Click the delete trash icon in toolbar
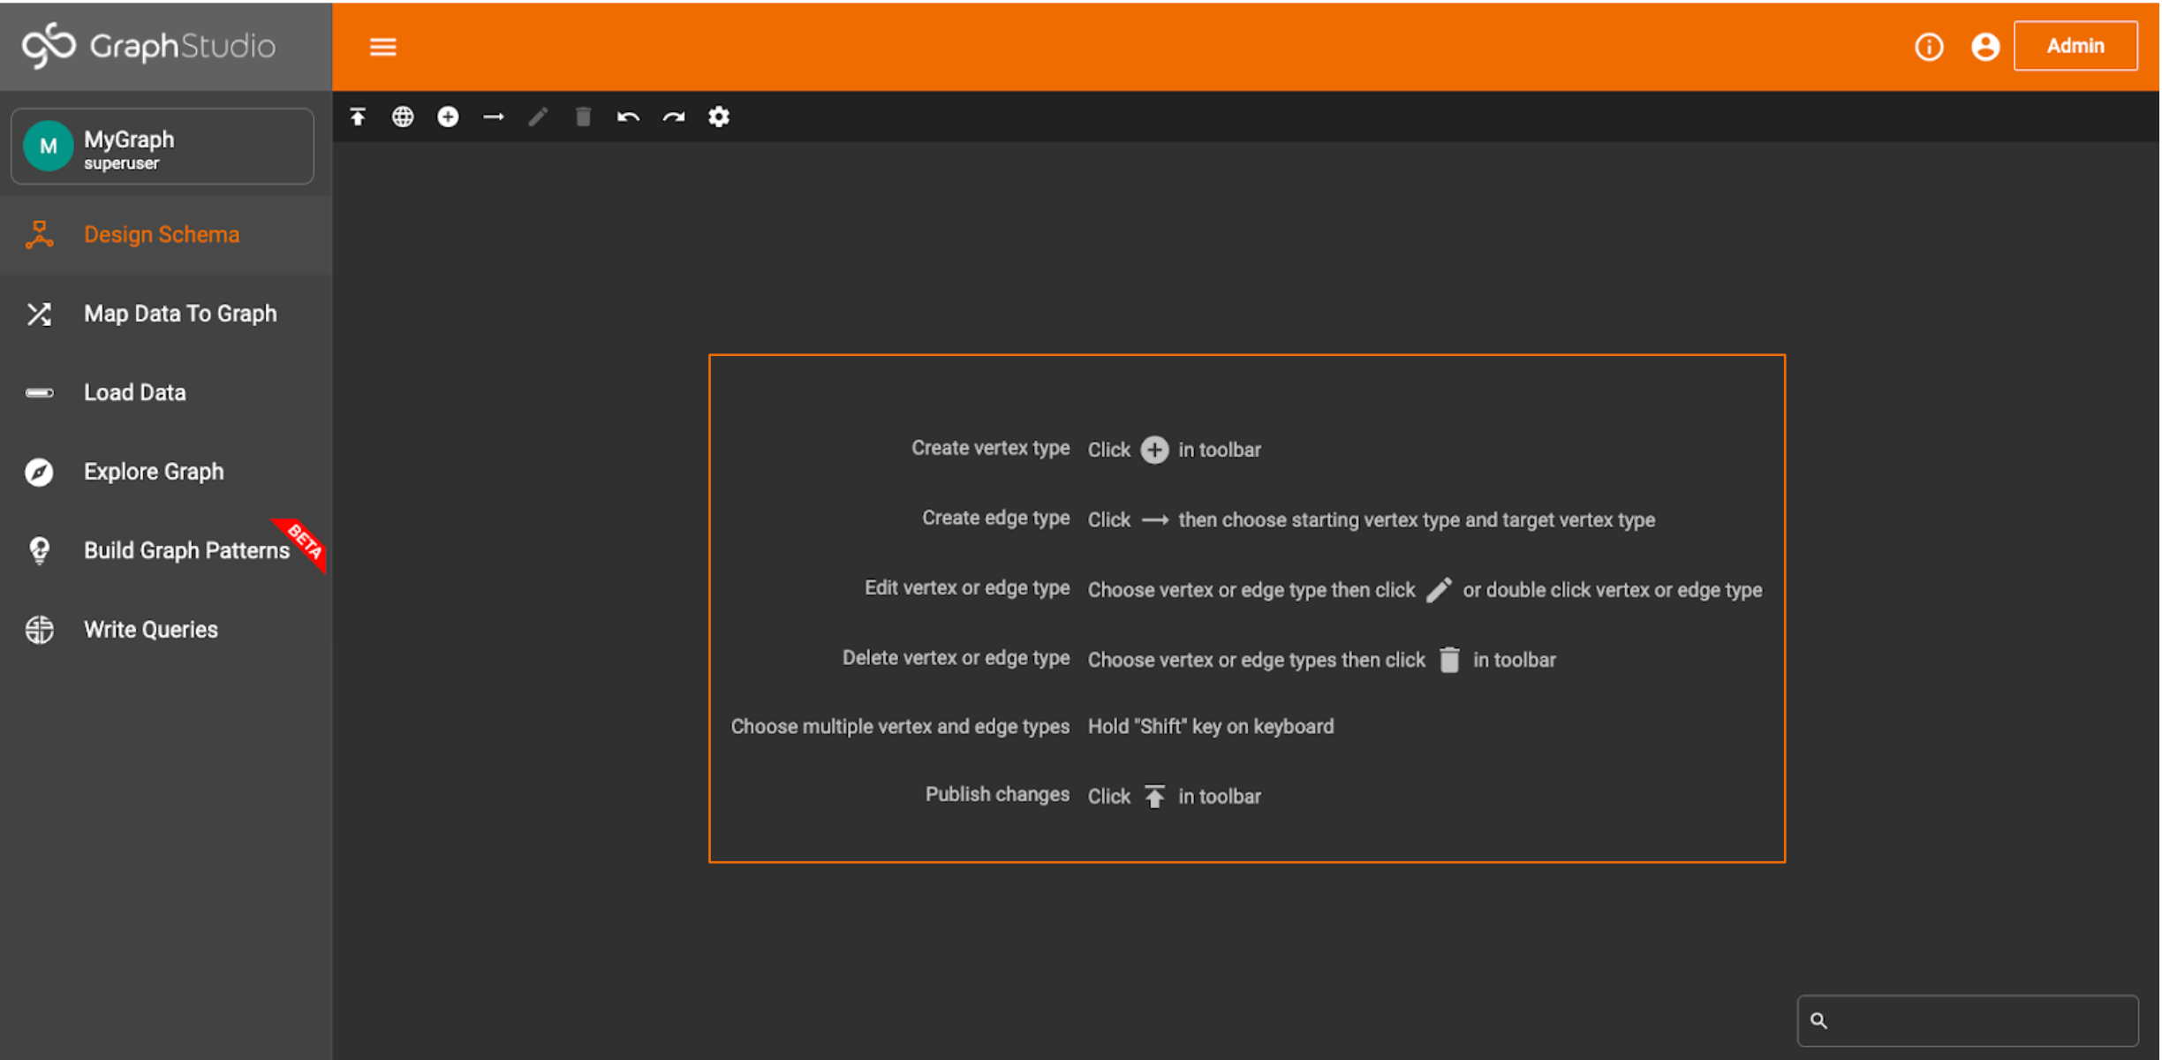 pyautogui.click(x=583, y=117)
